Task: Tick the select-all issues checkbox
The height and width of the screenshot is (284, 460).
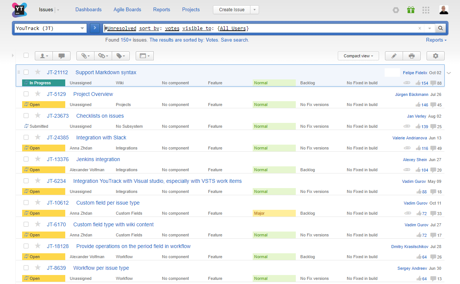Action: (26, 55)
